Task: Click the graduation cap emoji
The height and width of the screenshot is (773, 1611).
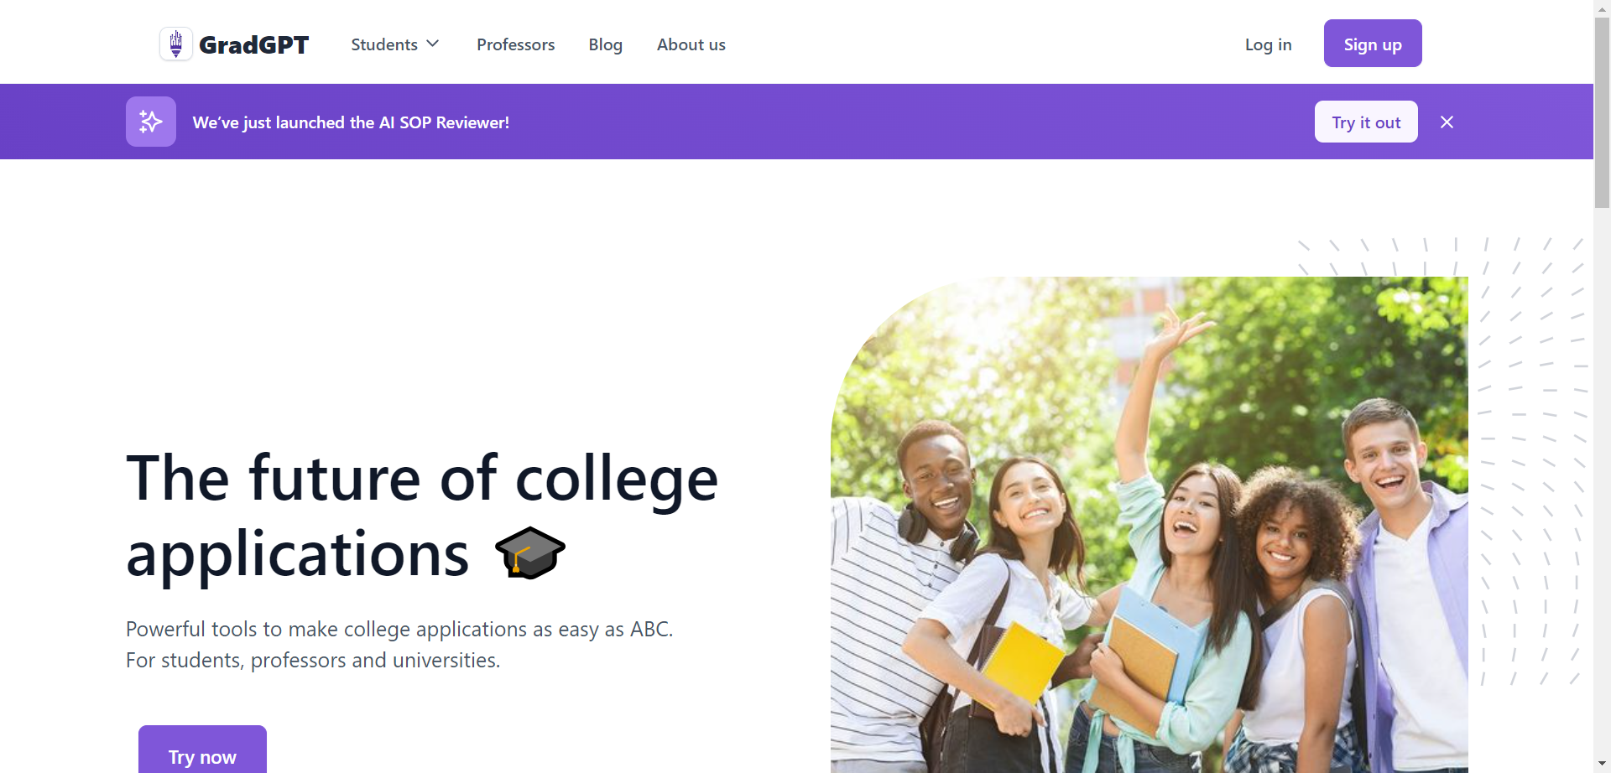Action: (530, 553)
